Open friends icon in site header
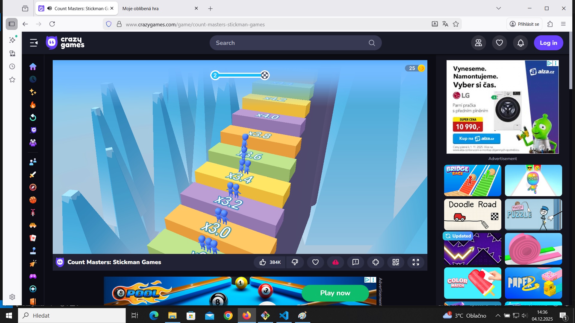The image size is (575, 323). tap(478, 43)
